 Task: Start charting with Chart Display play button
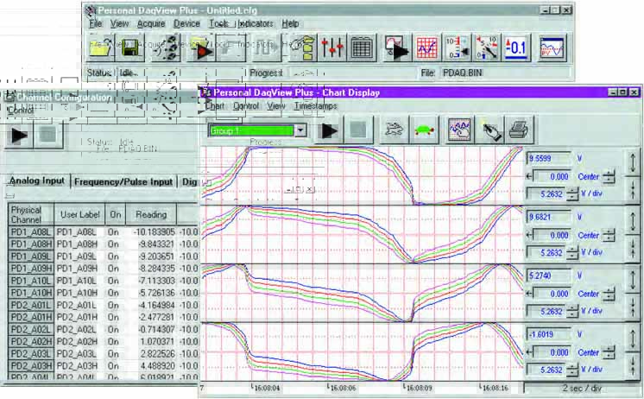[x=329, y=130]
